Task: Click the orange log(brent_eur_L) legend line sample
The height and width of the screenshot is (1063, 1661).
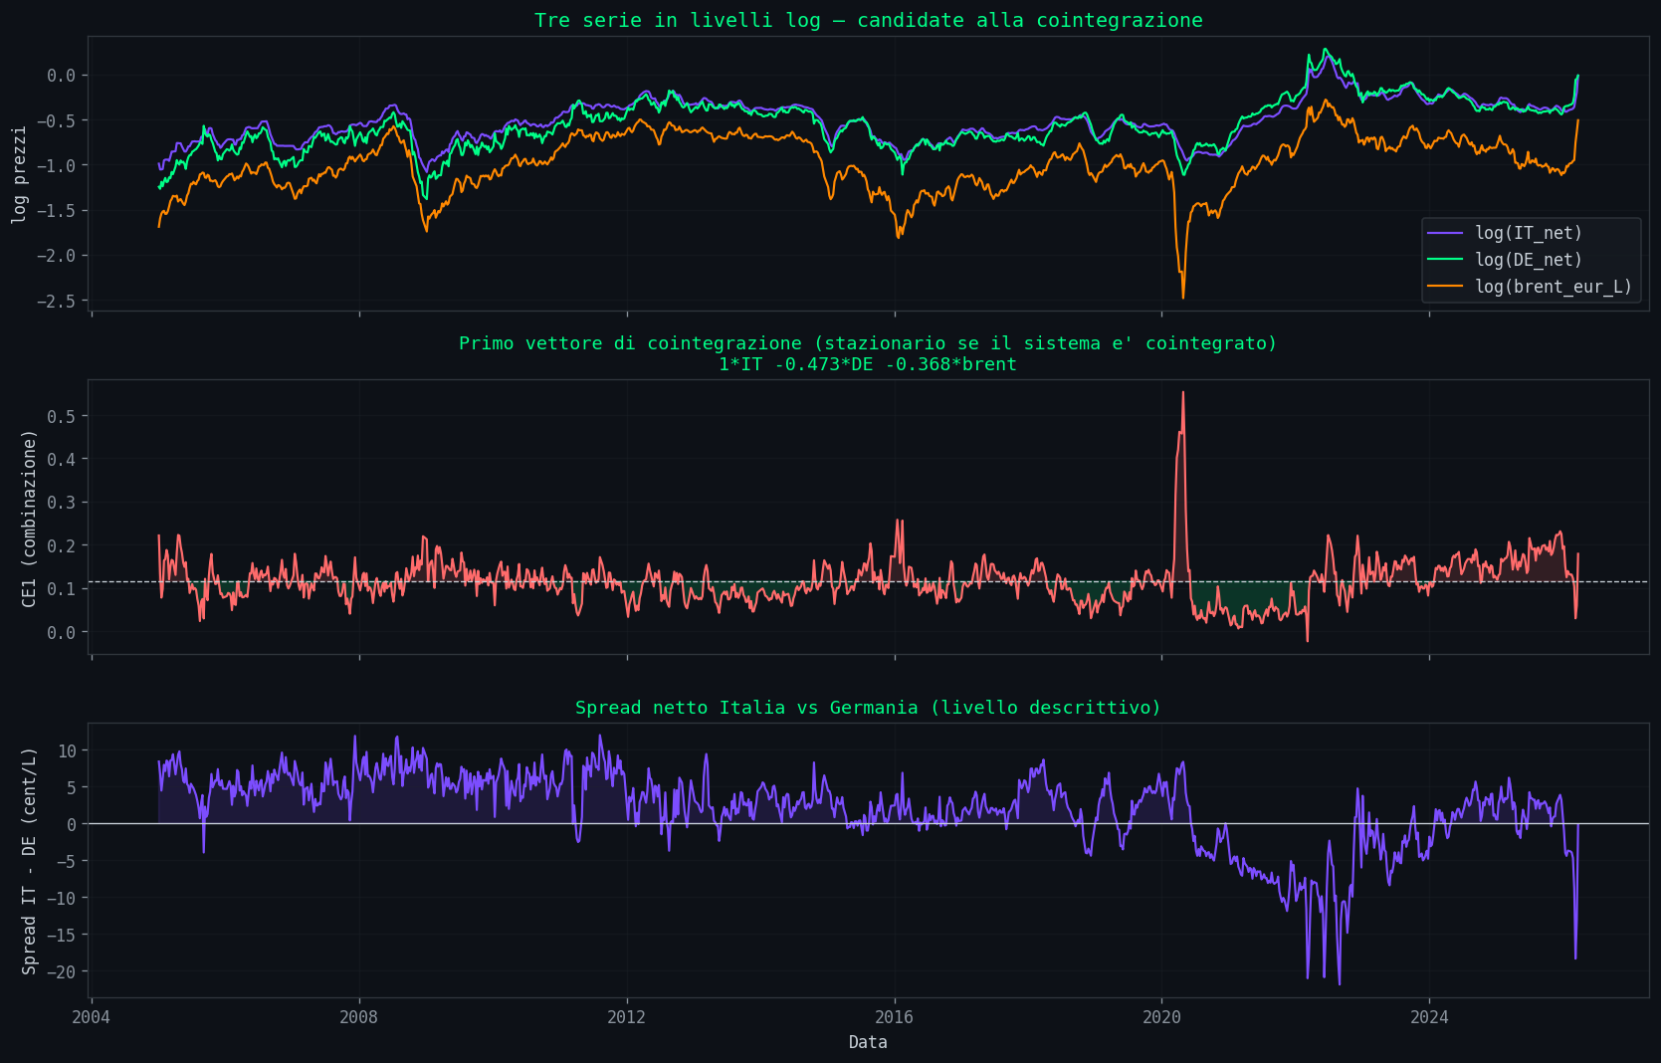Action: 1445,287
